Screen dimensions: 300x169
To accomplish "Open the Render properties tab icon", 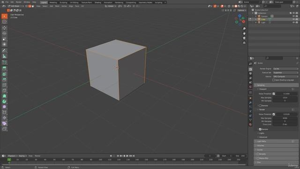I will pyautogui.click(x=250, y=69).
